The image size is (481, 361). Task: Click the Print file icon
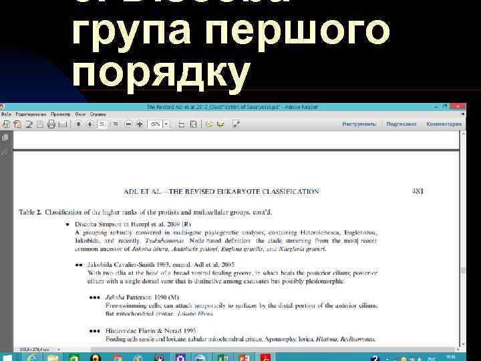51,124
